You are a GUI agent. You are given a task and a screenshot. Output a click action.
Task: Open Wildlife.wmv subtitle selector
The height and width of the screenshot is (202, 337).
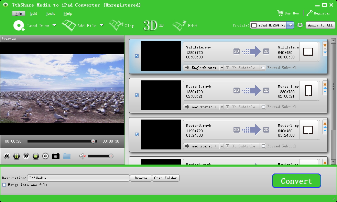241,68
